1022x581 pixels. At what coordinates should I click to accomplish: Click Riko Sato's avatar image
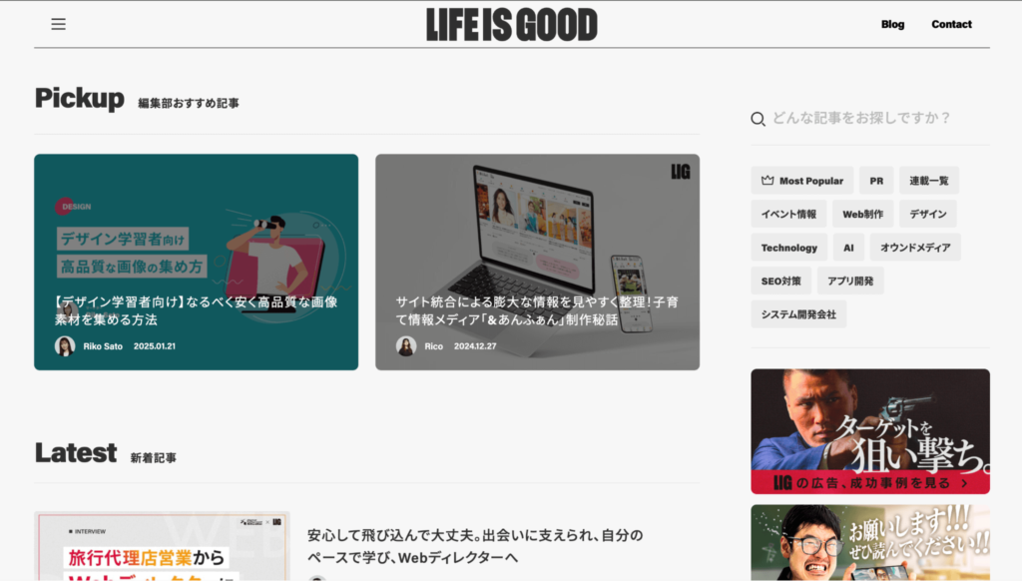pos(65,346)
